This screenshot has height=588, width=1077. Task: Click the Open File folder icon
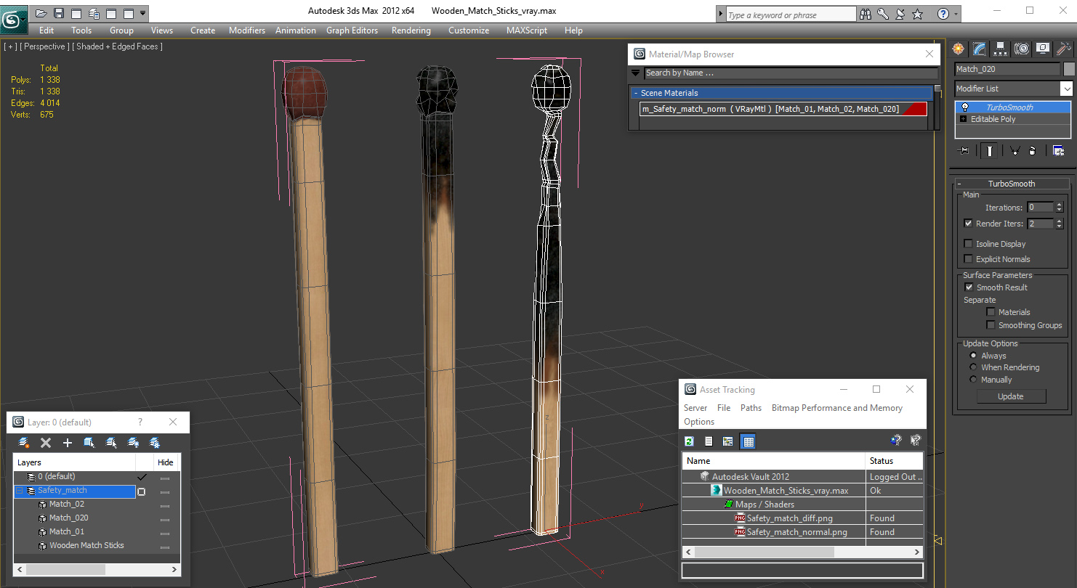[41, 13]
